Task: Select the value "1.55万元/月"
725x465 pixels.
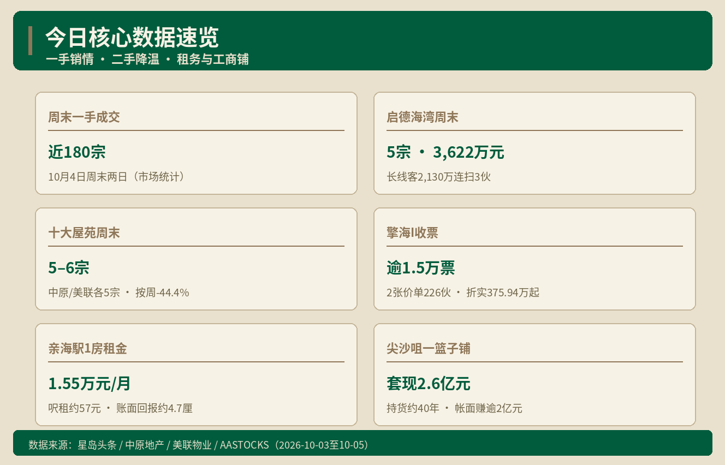Action: click(90, 384)
